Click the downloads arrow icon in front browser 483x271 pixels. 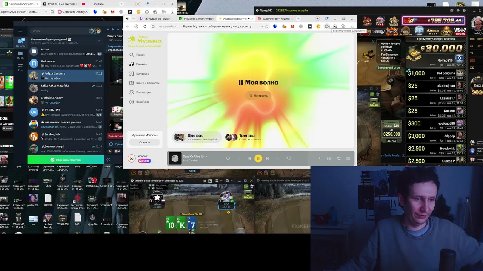pyautogui.click(x=352, y=27)
